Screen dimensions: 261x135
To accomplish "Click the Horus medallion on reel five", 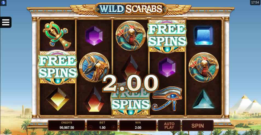I will coord(204,67).
